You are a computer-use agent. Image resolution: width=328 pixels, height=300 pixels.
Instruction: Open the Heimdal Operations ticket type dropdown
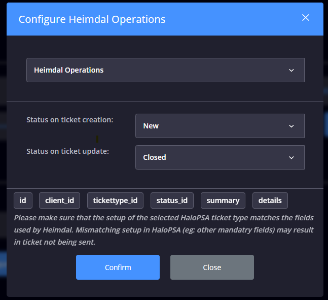[x=165, y=70]
